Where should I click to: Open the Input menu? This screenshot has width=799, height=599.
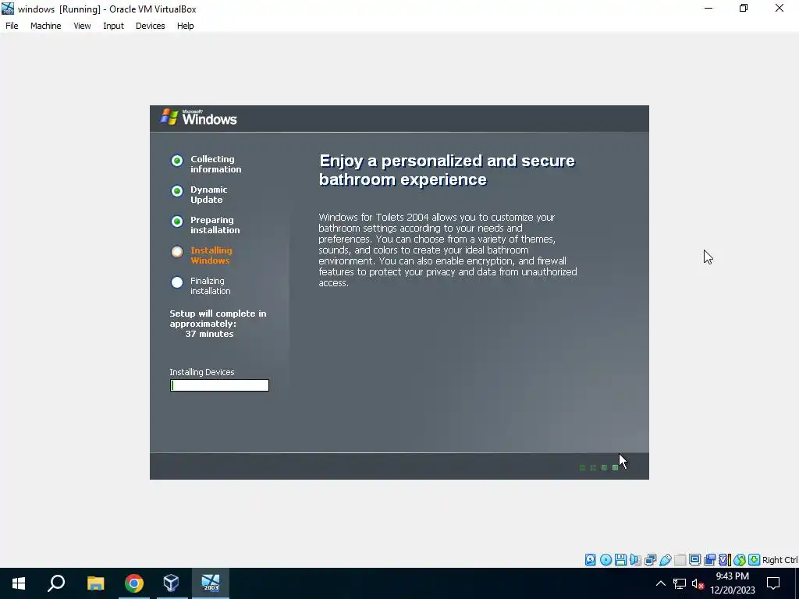(x=113, y=26)
